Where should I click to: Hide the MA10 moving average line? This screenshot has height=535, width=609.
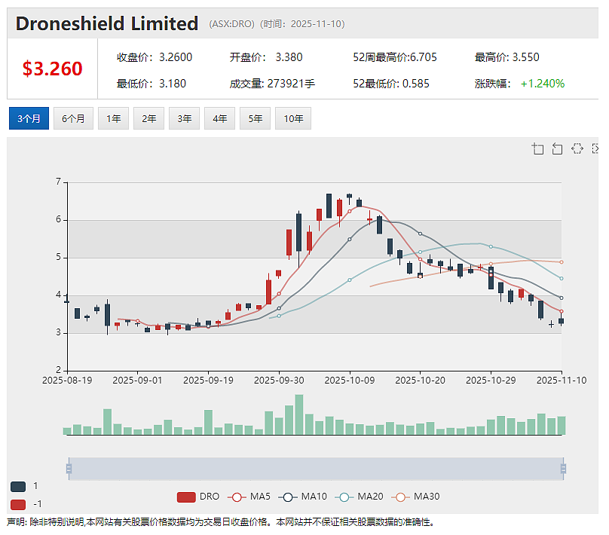click(x=302, y=497)
